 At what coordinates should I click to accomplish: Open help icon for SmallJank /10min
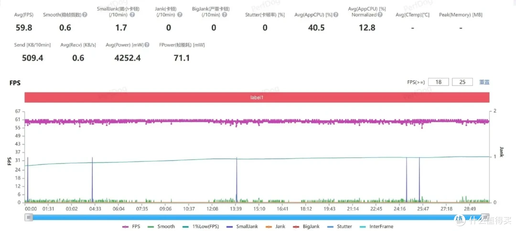tap(132, 15)
